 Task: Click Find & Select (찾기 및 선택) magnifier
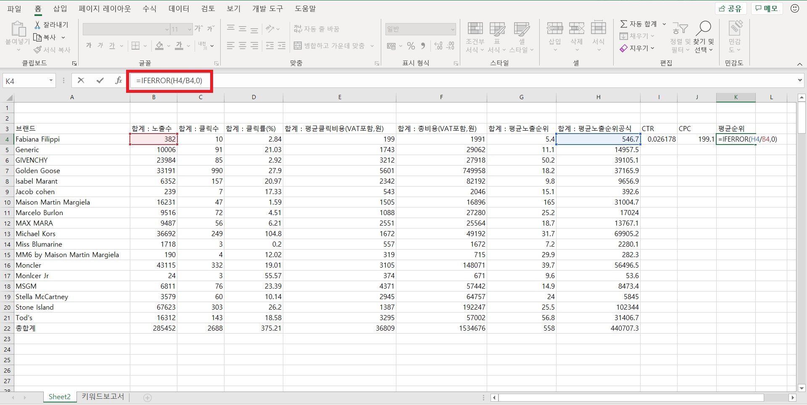[704, 28]
